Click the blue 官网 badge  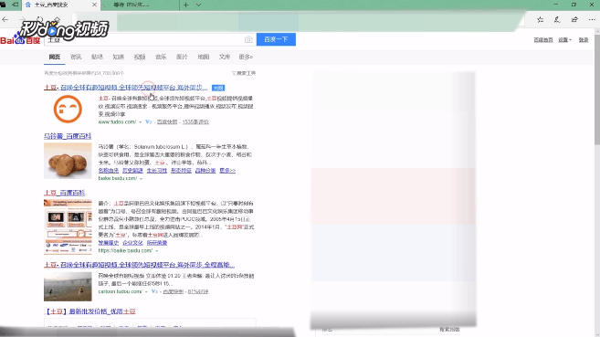(x=218, y=88)
